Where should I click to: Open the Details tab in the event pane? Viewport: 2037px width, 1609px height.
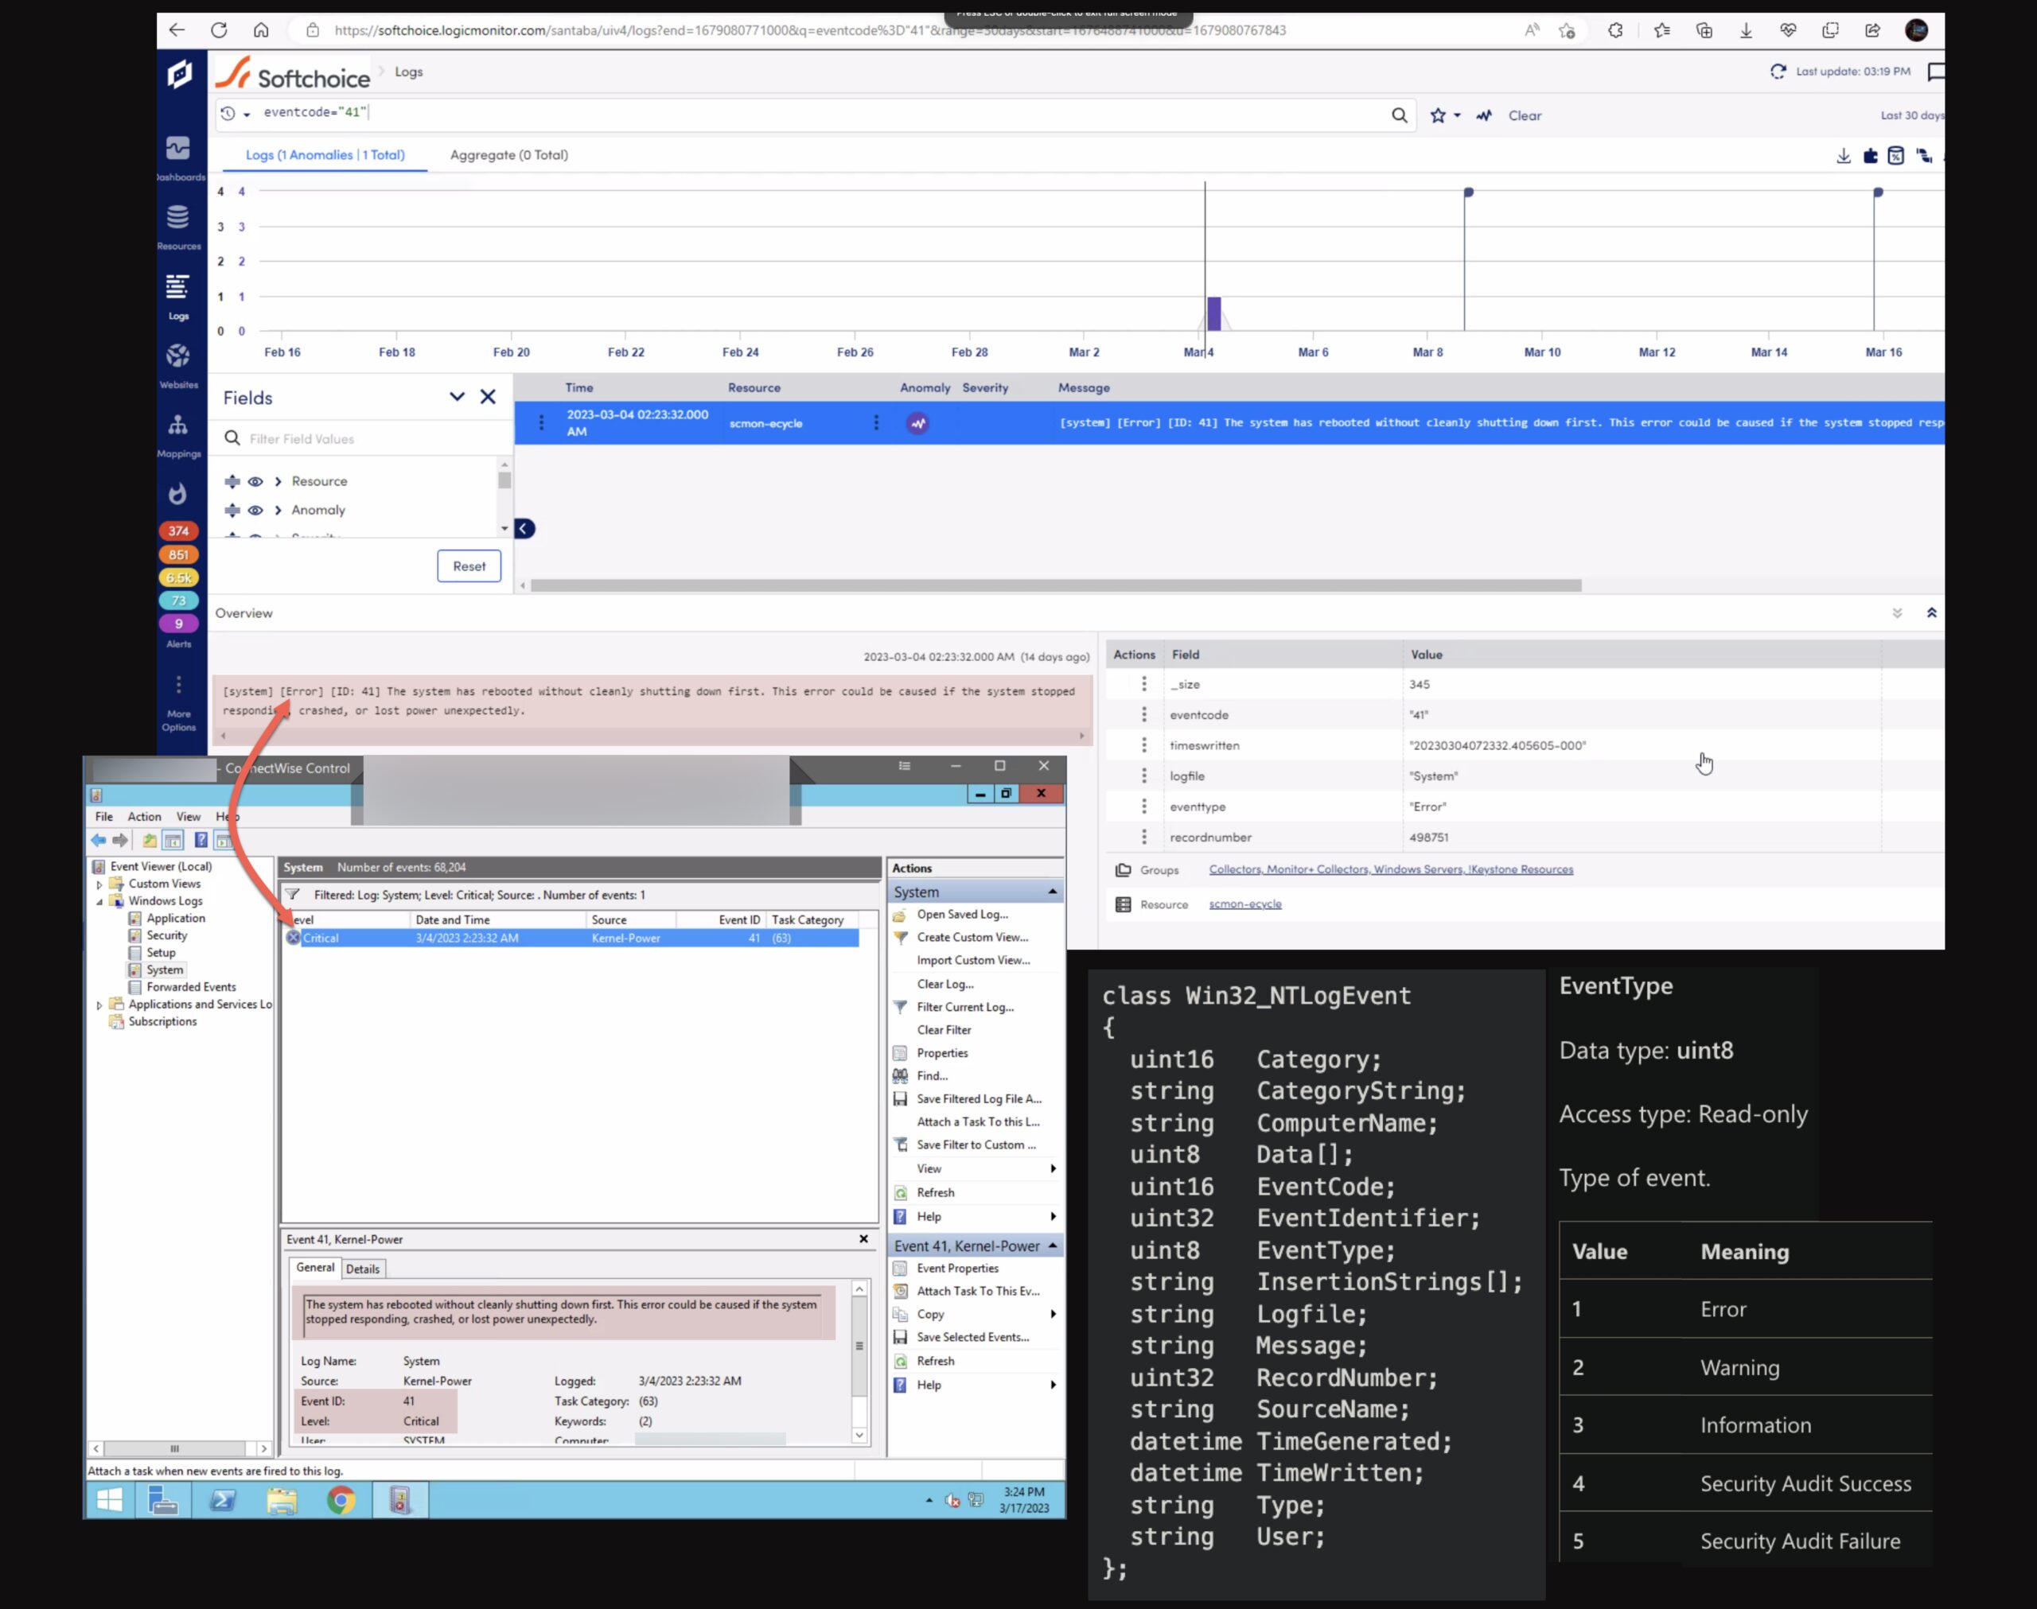coord(363,1269)
